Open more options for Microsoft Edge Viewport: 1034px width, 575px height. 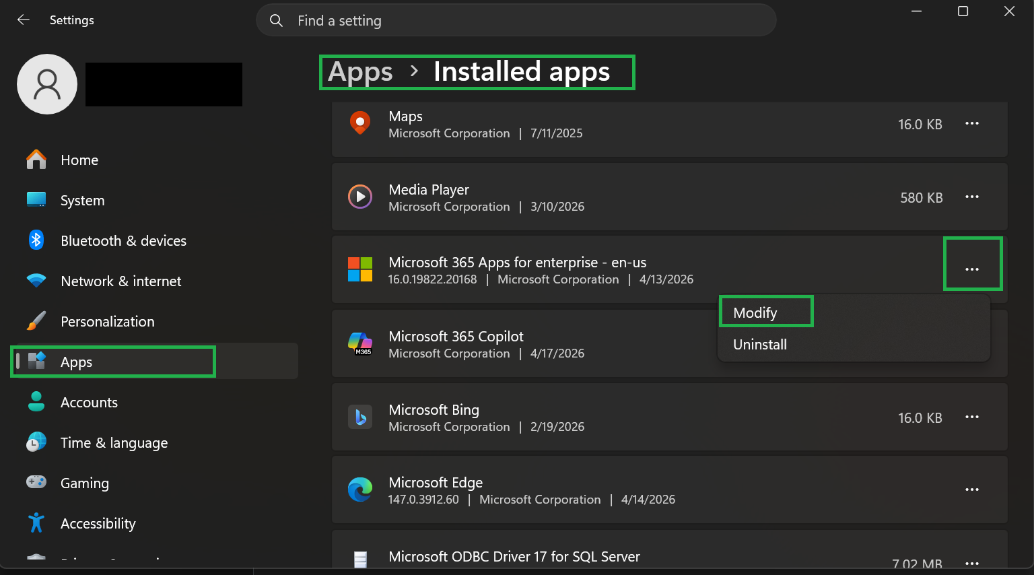click(x=972, y=489)
